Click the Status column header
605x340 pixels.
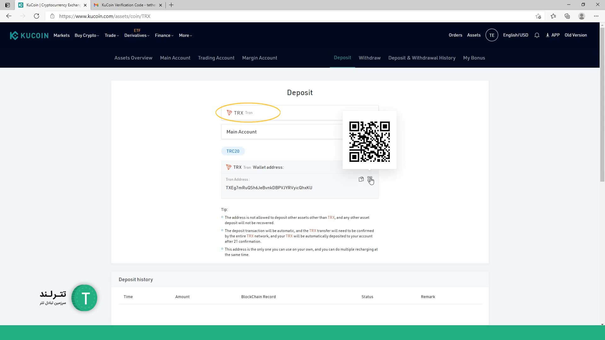[367, 297]
